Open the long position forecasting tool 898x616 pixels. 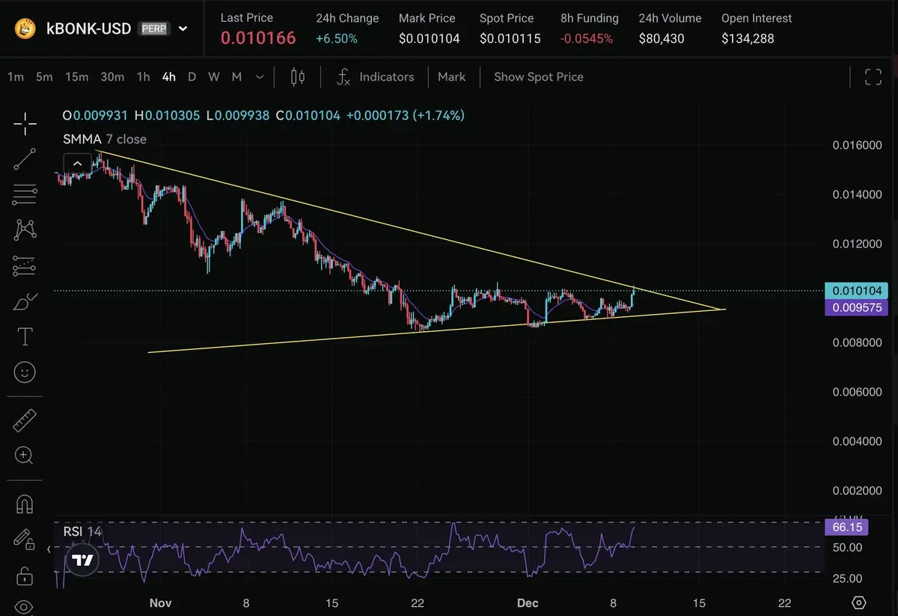pos(25,265)
